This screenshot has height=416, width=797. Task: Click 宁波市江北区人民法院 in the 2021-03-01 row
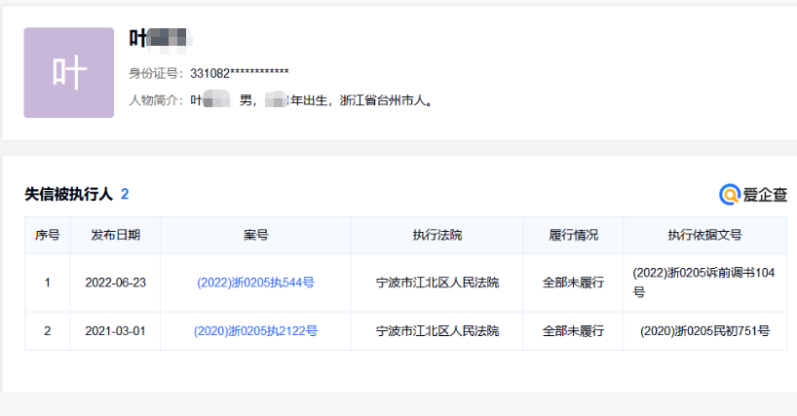tap(437, 331)
